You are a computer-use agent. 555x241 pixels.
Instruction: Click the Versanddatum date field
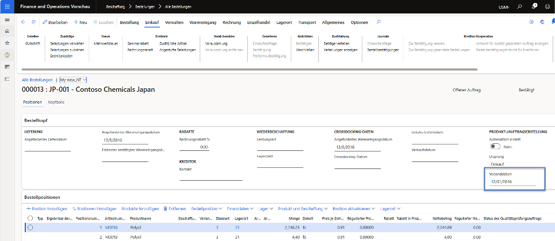[512, 182]
